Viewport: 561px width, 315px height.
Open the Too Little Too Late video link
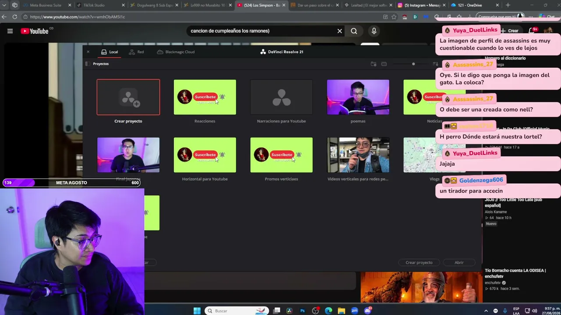click(513, 203)
